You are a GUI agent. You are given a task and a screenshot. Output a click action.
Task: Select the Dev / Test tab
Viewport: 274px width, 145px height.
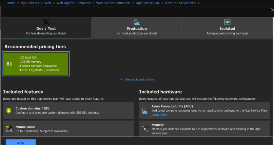click(46, 28)
